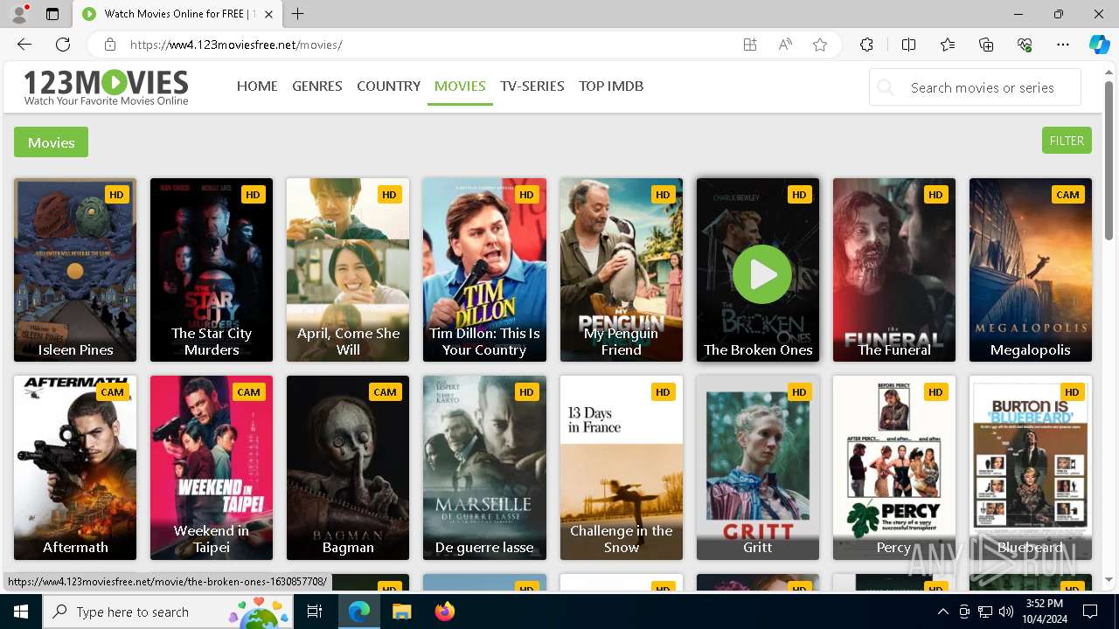
Task: Open the Gritt movie poster
Action: [x=758, y=467]
